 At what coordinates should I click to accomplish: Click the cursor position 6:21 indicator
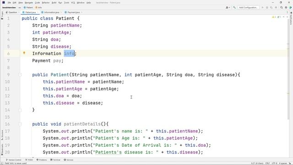pyautogui.click(x=257, y=163)
